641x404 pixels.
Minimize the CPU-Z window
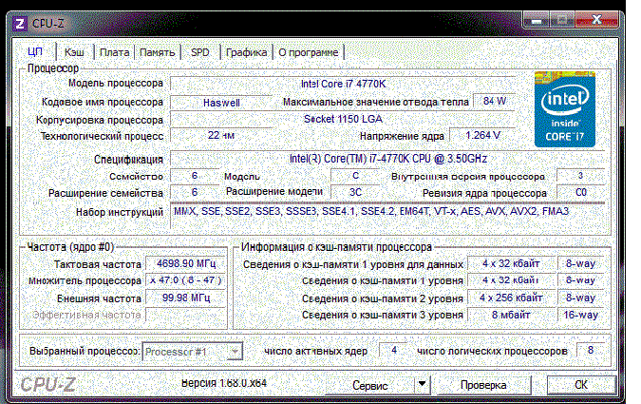(x=537, y=20)
